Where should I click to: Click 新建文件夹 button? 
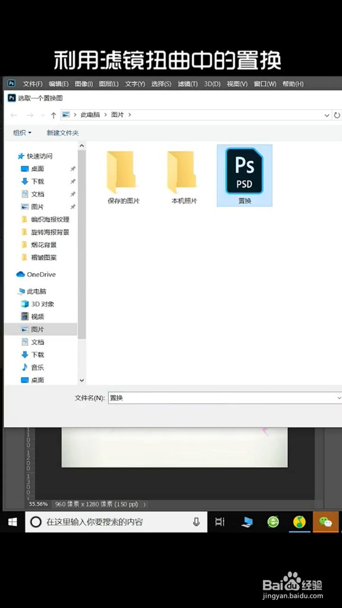point(63,133)
